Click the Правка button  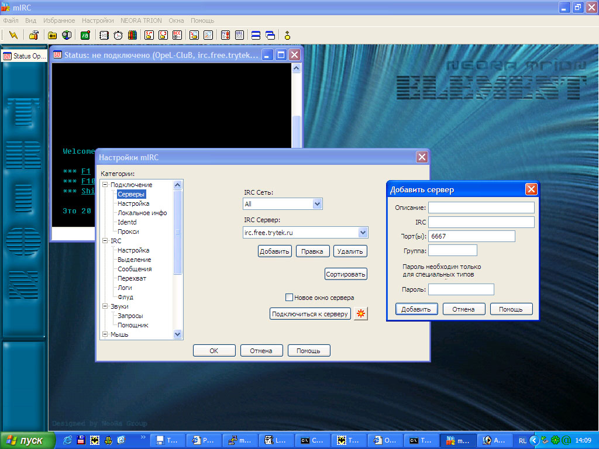(312, 251)
